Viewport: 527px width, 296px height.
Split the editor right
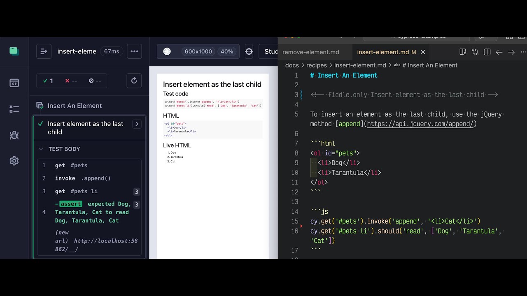click(487, 52)
